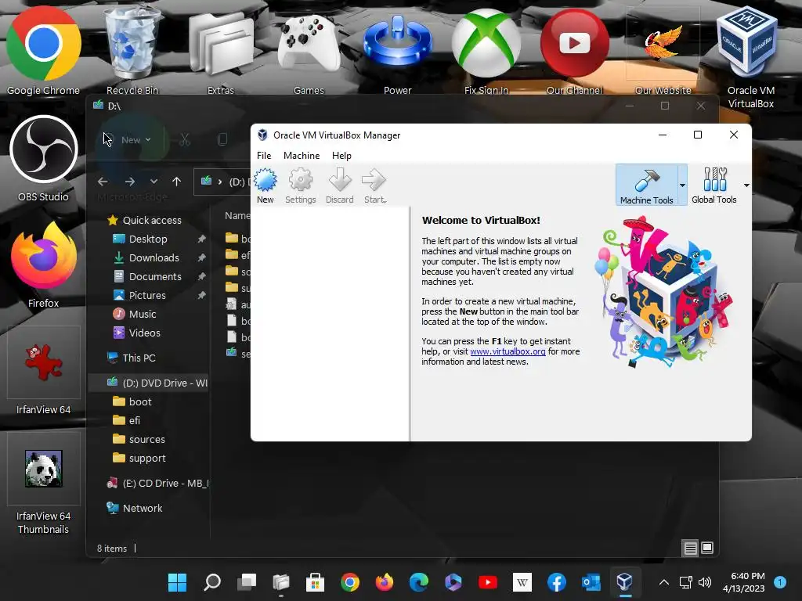Open Oracle VM VirtualBox desktop shortcut
The image size is (802, 601).
(751, 56)
